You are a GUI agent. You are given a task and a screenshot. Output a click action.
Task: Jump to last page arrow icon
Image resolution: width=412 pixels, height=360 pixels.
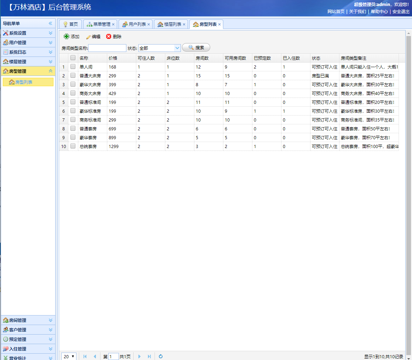pyautogui.click(x=149, y=356)
